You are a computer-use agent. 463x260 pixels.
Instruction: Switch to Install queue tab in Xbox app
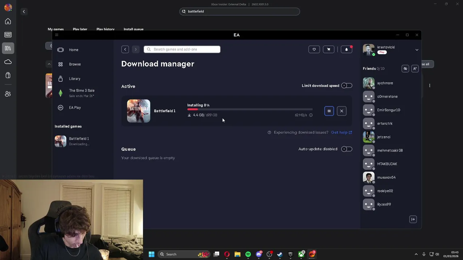[133, 29]
